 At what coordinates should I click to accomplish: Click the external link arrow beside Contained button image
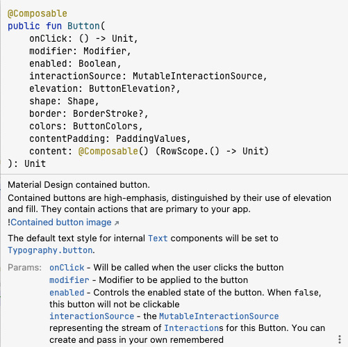117,223
